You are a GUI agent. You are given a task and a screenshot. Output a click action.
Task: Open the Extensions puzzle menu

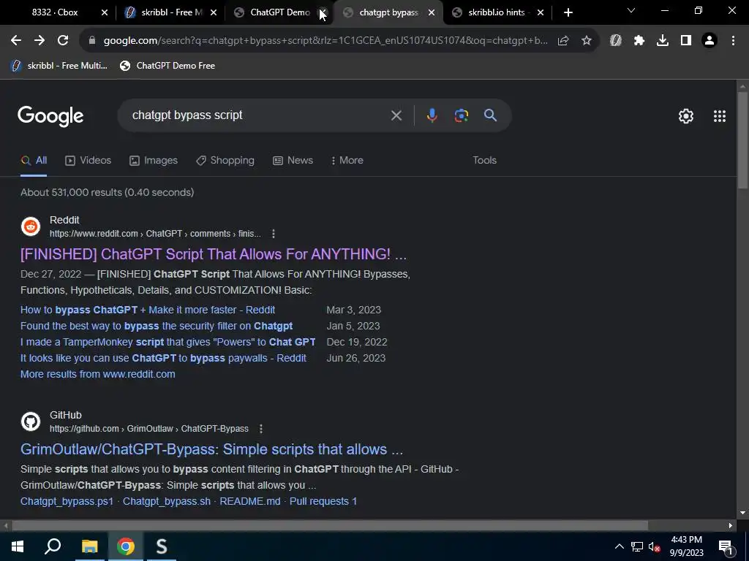click(639, 41)
